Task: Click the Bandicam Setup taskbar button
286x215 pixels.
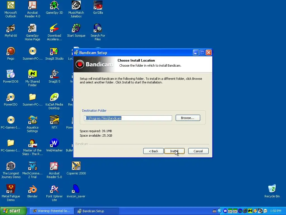Action: 97,211
